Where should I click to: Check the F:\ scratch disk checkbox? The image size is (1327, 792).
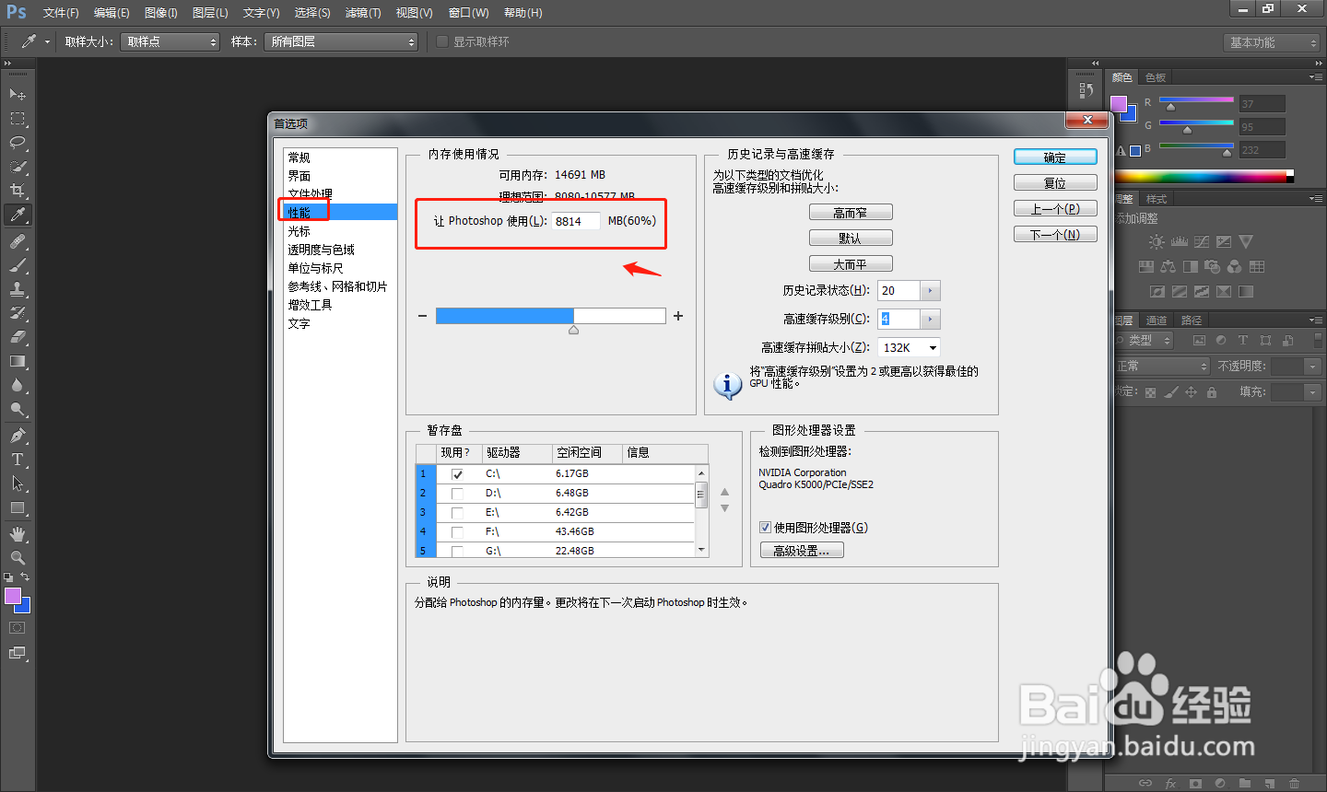(x=457, y=532)
